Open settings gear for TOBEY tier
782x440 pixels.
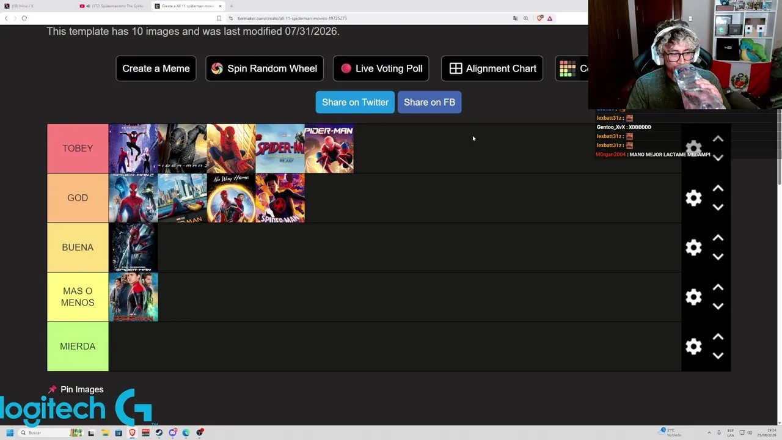tap(693, 148)
